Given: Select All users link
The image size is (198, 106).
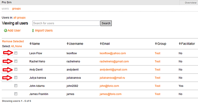Looking at the screenshot, I should point(12,46).
